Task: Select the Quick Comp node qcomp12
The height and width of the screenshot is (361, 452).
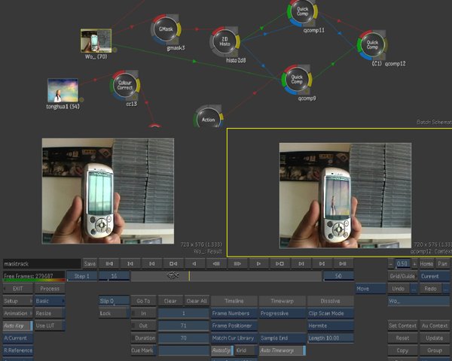Action: 372,44
